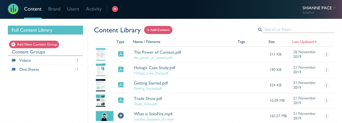Screen dimensions: 342x123
Task: Click the Size column header
Action: point(272,42)
